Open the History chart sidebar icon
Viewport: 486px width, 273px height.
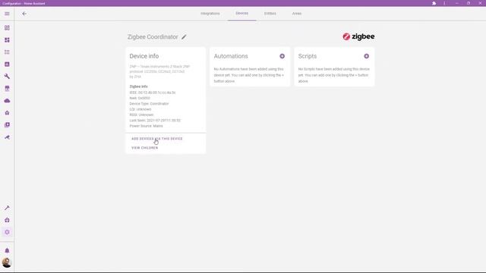click(x=7, y=64)
